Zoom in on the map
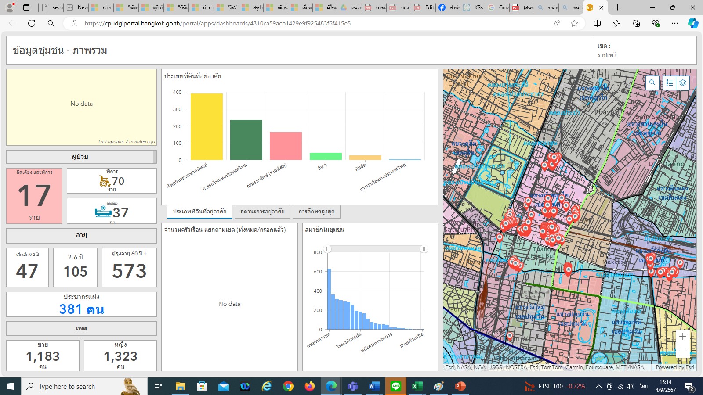The height and width of the screenshot is (395, 703). (x=682, y=337)
